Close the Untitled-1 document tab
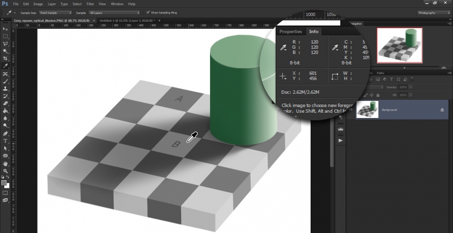 [x=159, y=21]
